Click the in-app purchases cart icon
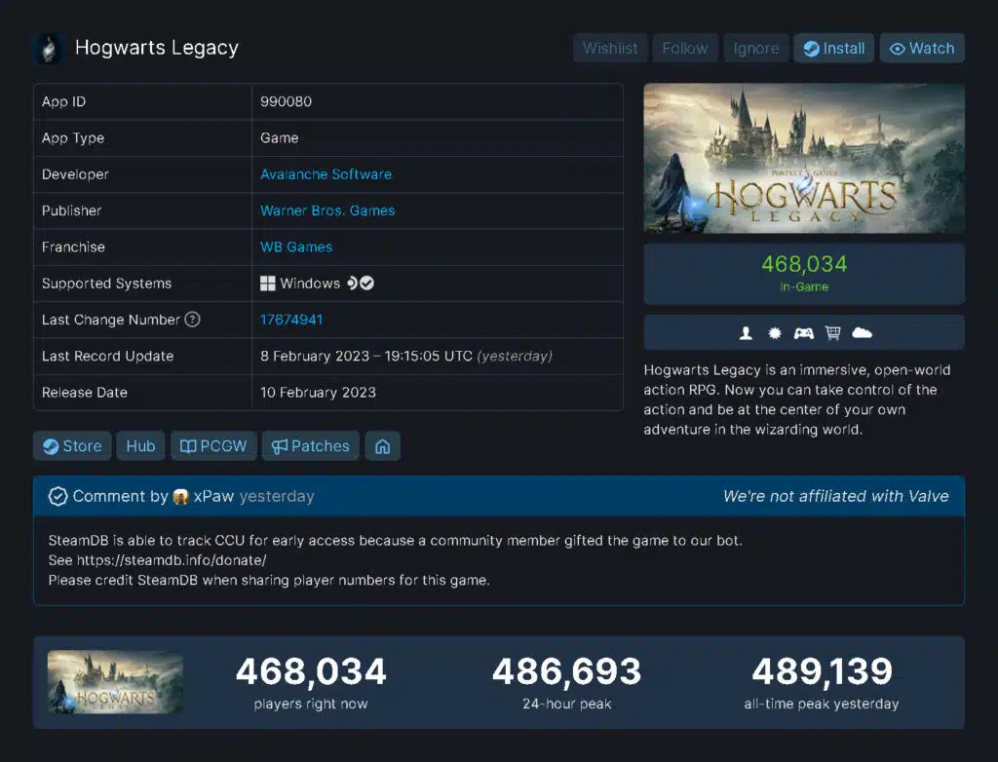The image size is (998, 762). [832, 333]
